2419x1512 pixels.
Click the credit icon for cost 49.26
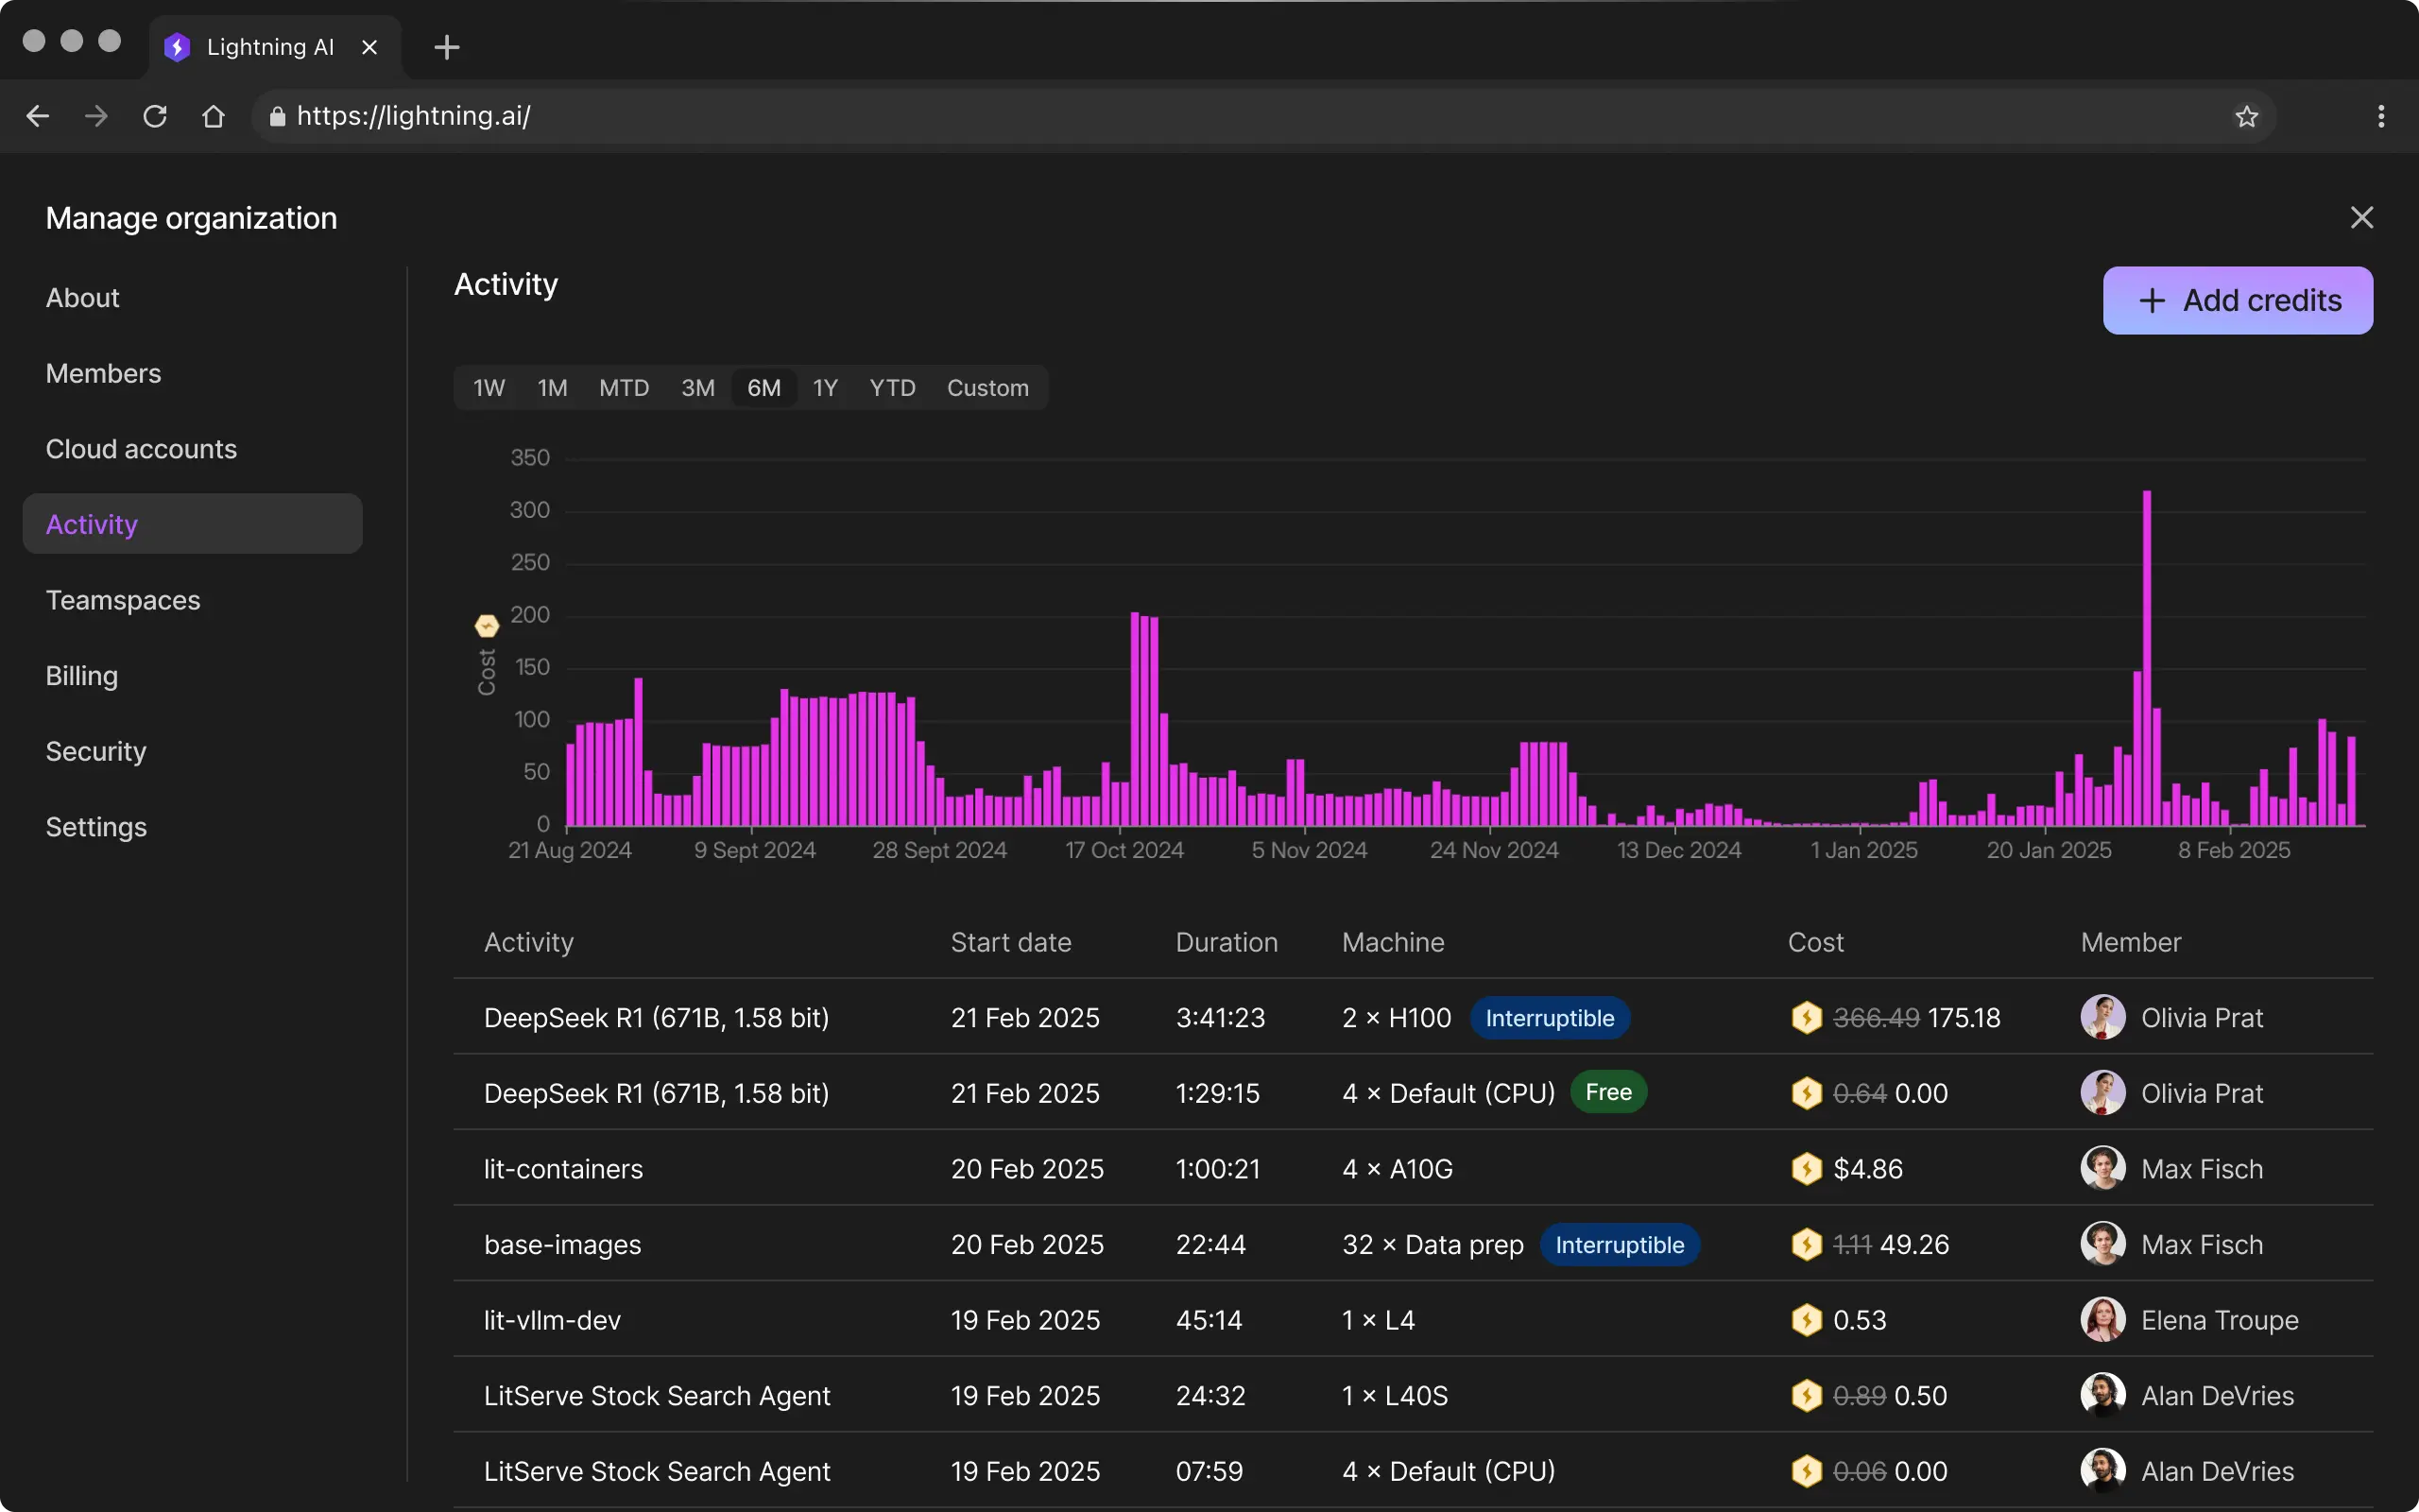(1807, 1244)
